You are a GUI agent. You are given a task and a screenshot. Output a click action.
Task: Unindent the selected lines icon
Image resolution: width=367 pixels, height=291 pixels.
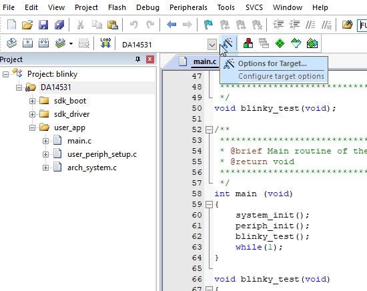pyautogui.click(x=294, y=24)
